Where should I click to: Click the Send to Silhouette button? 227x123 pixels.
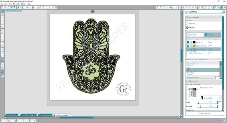click(204, 114)
